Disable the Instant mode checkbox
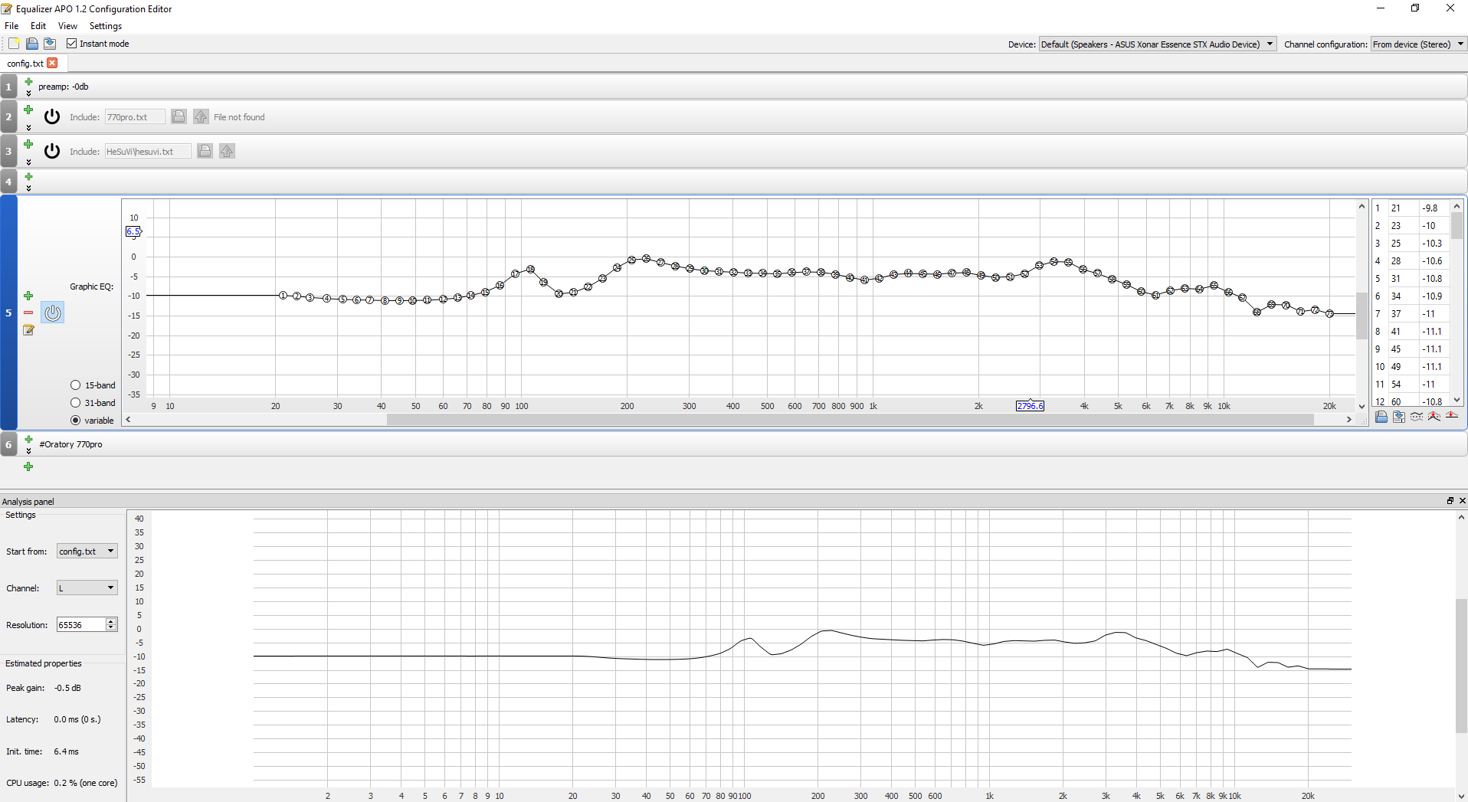This screenshot has width=1468, height=802. [72, 44]
